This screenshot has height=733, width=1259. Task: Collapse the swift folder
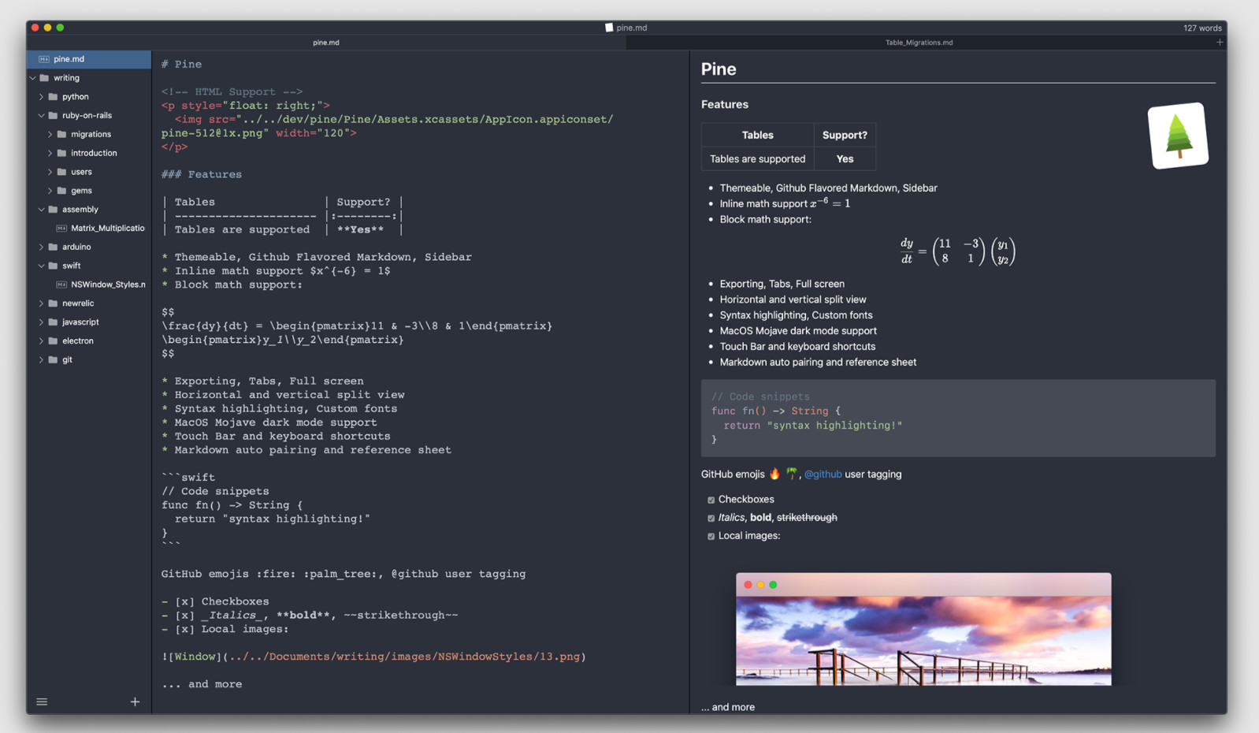click(x=41, y=266)
